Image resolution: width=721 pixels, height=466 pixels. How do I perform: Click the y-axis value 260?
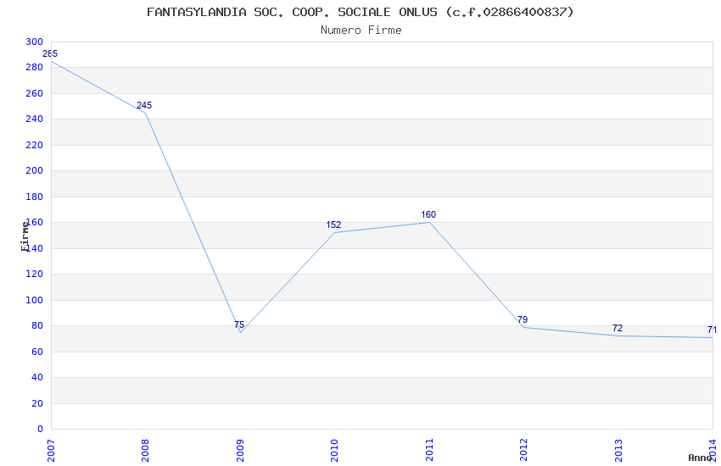pyautogui.click(x=34, y=94)
